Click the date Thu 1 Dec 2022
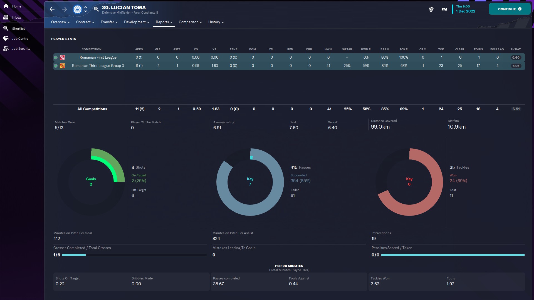The image size is (534, 300). point(465,9)
